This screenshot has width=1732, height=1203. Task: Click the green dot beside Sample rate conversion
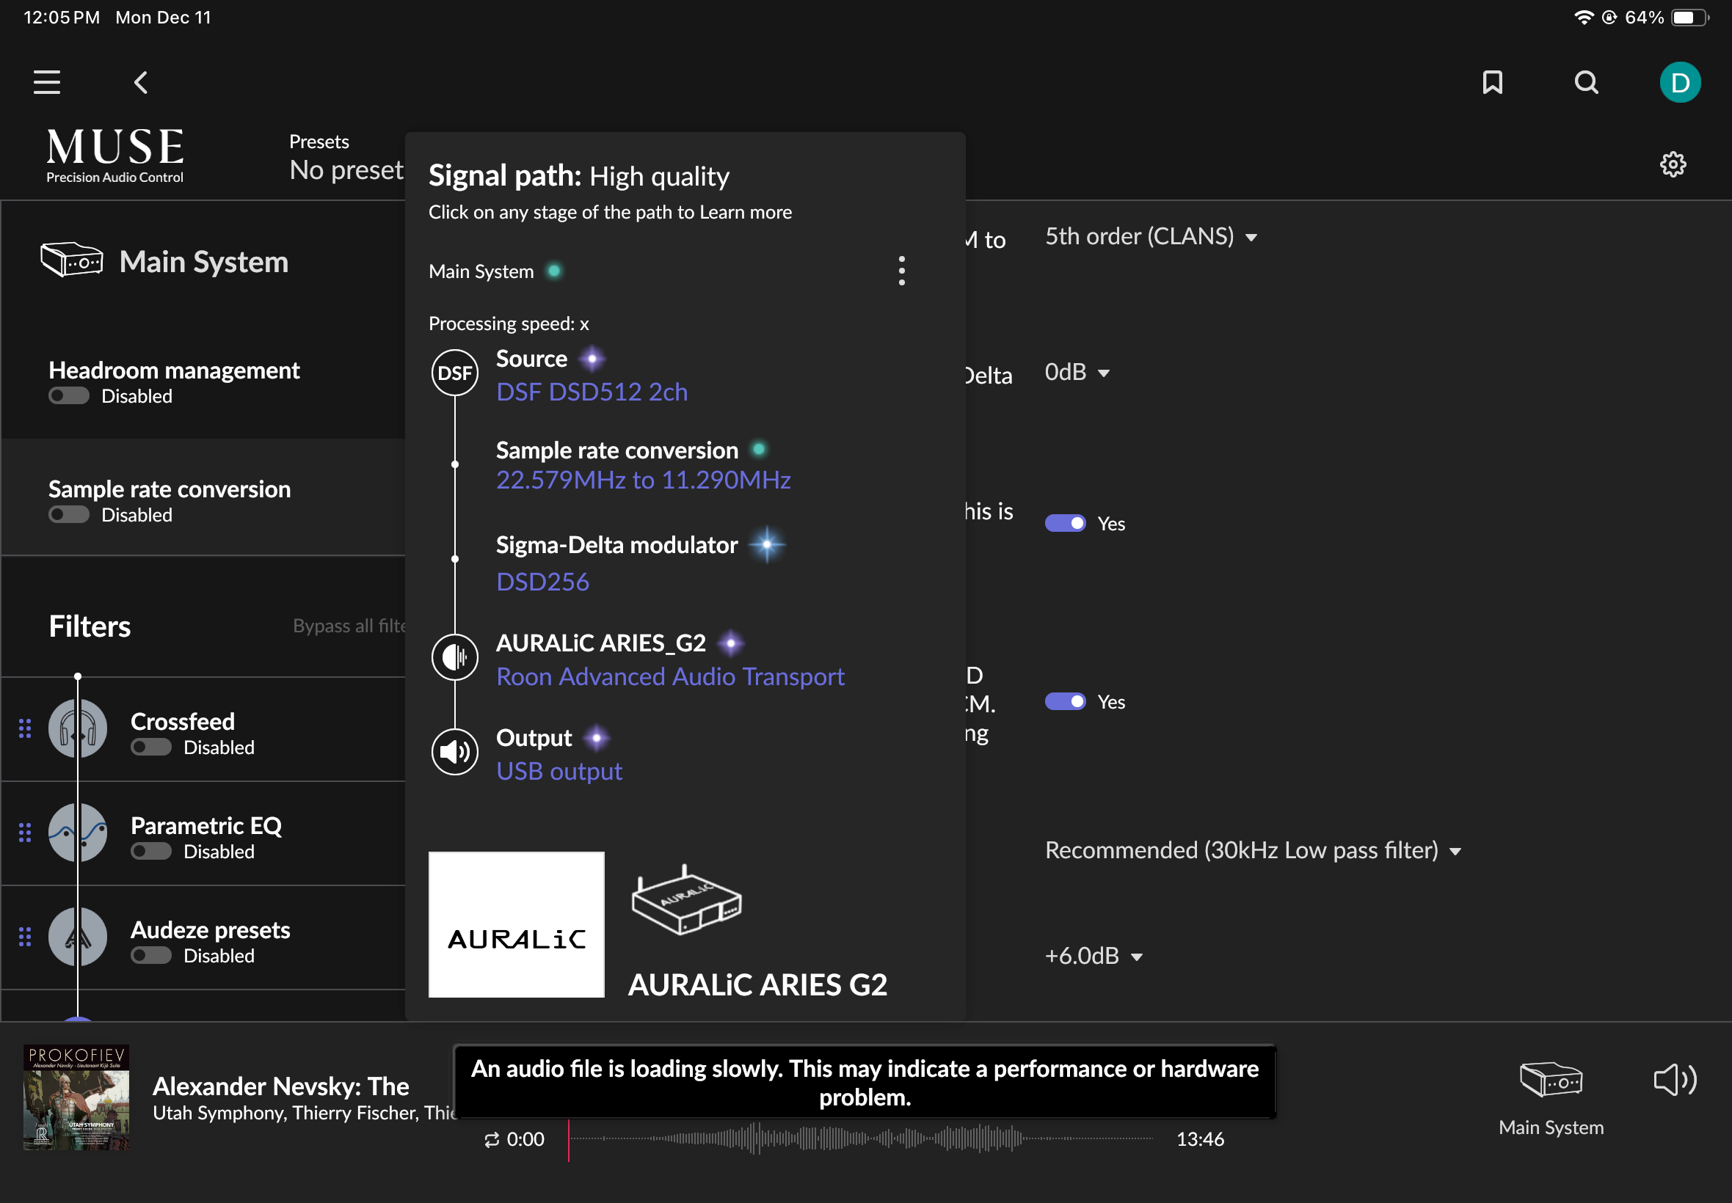pyautogui.click(x=759, y=449)
